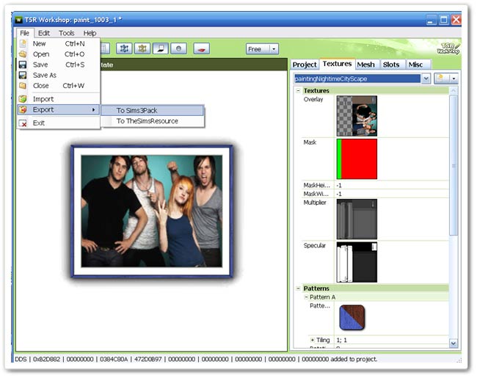
Task: Click the round sphere toolbar icon
Action: click(179, 48)
